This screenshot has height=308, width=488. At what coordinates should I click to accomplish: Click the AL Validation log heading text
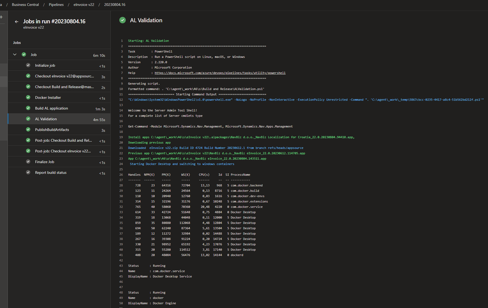[x=146, y=20]
